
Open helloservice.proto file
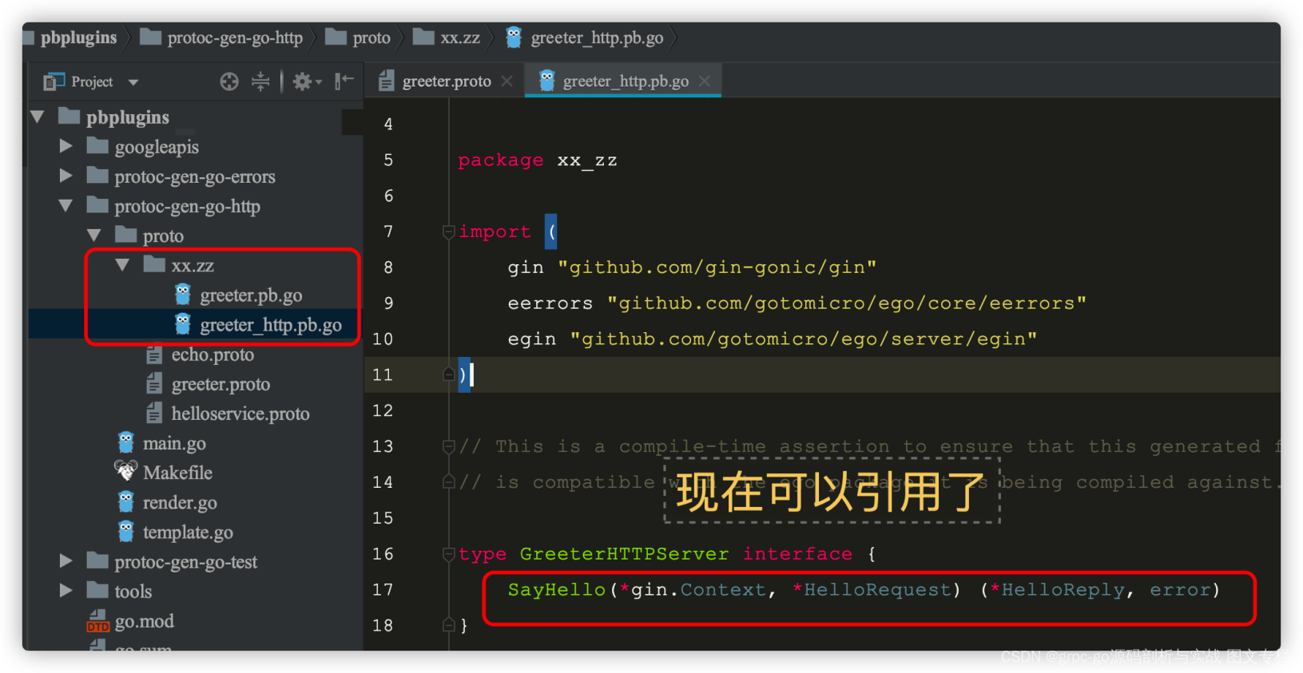(240, 414)
